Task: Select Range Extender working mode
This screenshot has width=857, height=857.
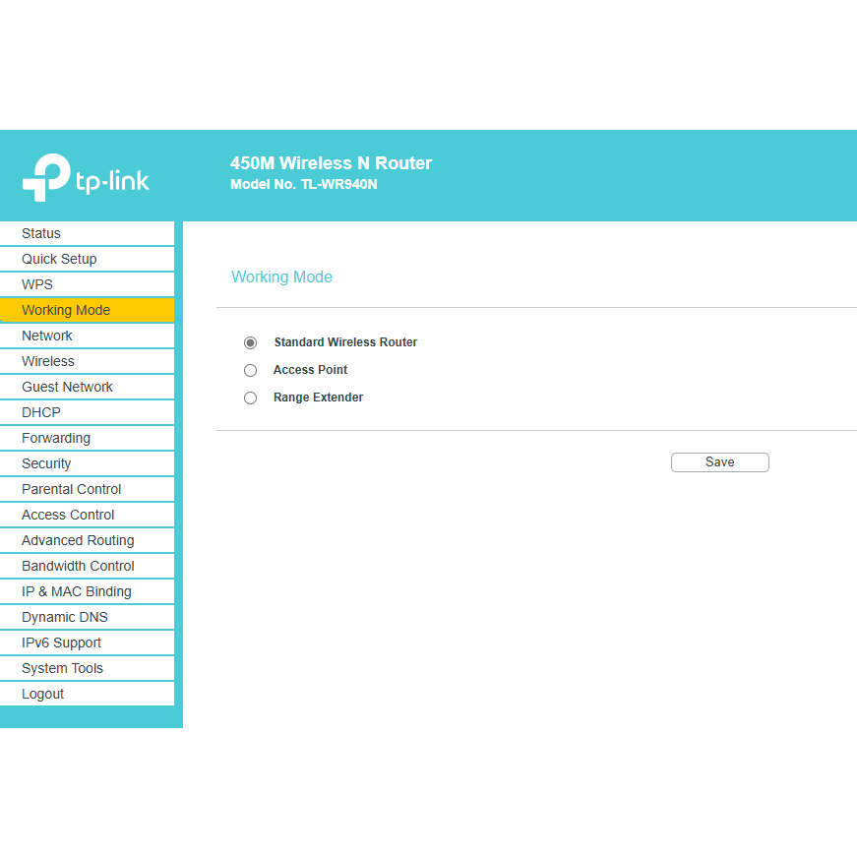Action: (x=250, y=398)
